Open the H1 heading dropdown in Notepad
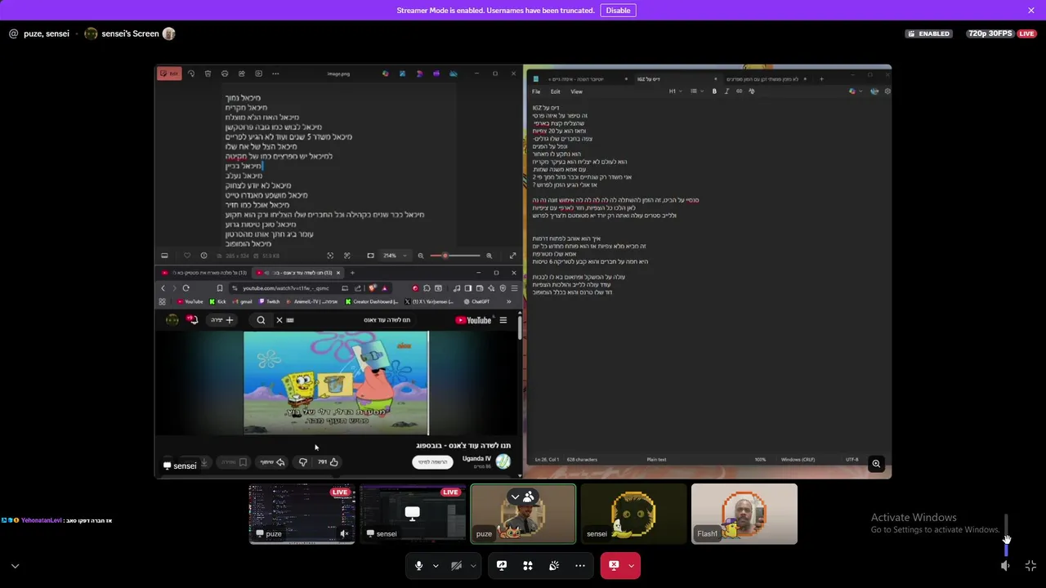The width and height of the screenshot is (1046, 588). click(674, 91)
